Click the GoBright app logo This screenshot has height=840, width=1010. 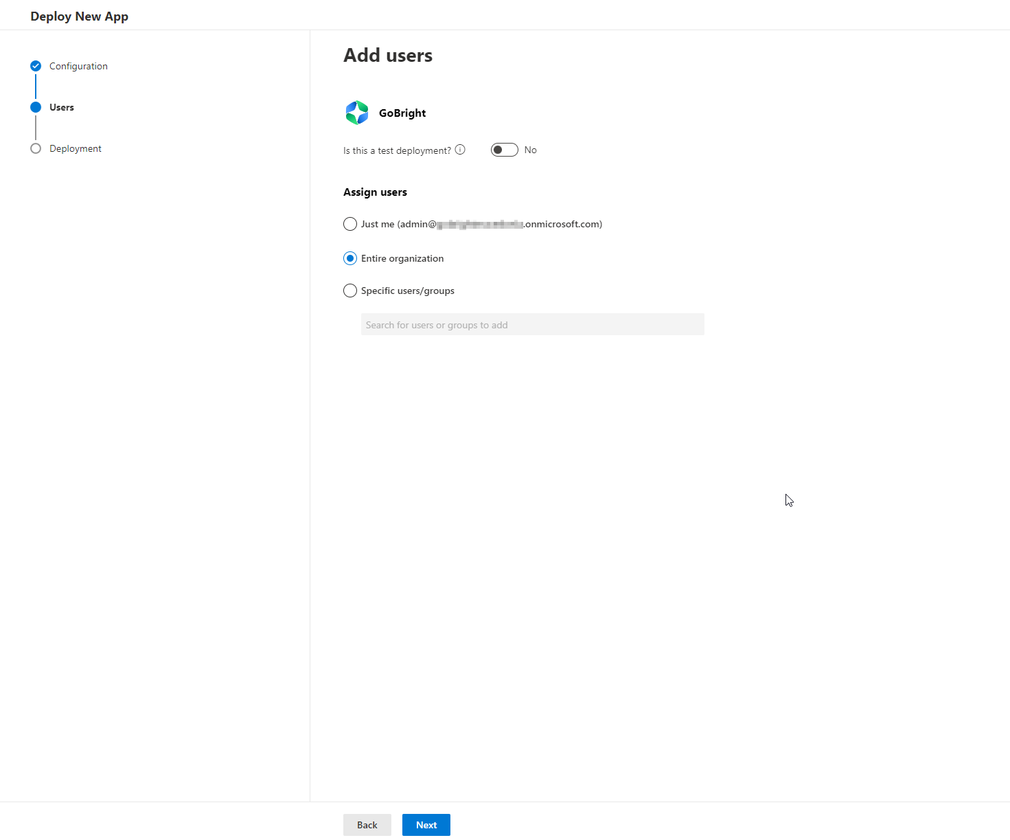(x=357, y=113)
